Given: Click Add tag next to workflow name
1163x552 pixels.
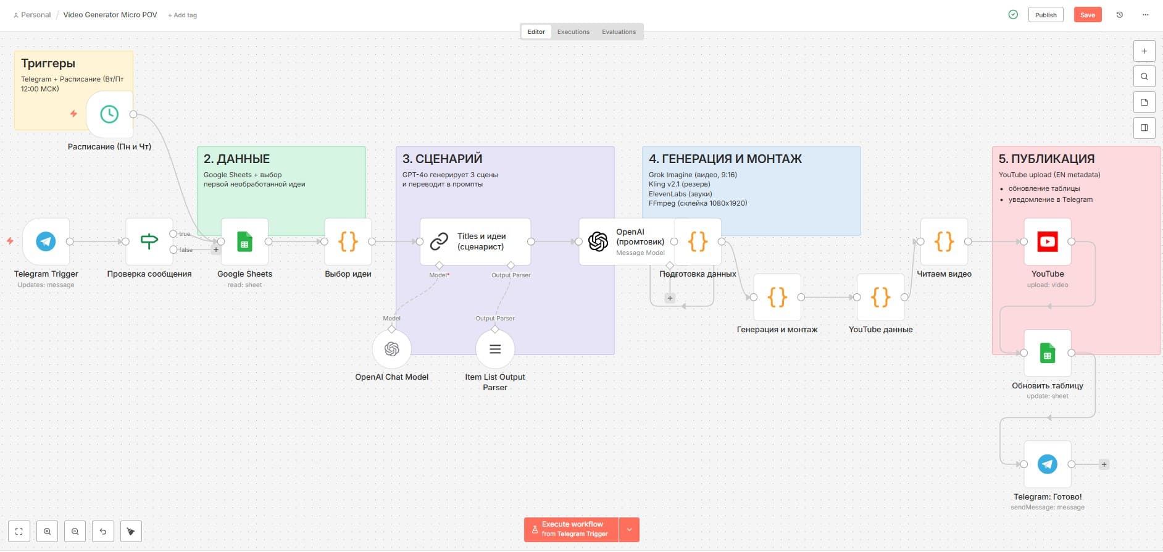Looking at the screenshot, I should click(182, 15).
